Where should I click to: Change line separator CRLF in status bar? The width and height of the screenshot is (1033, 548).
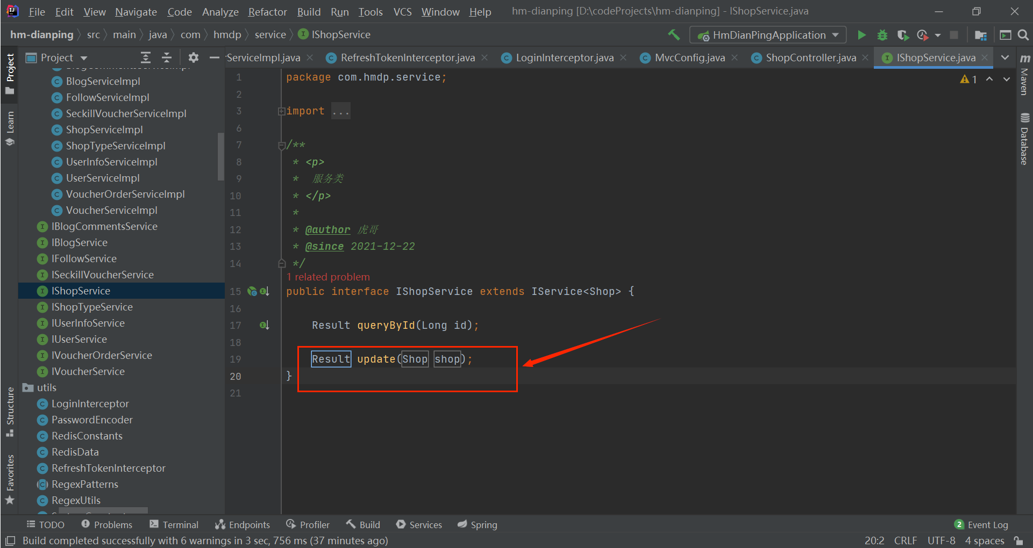click(x=906, y=540)
